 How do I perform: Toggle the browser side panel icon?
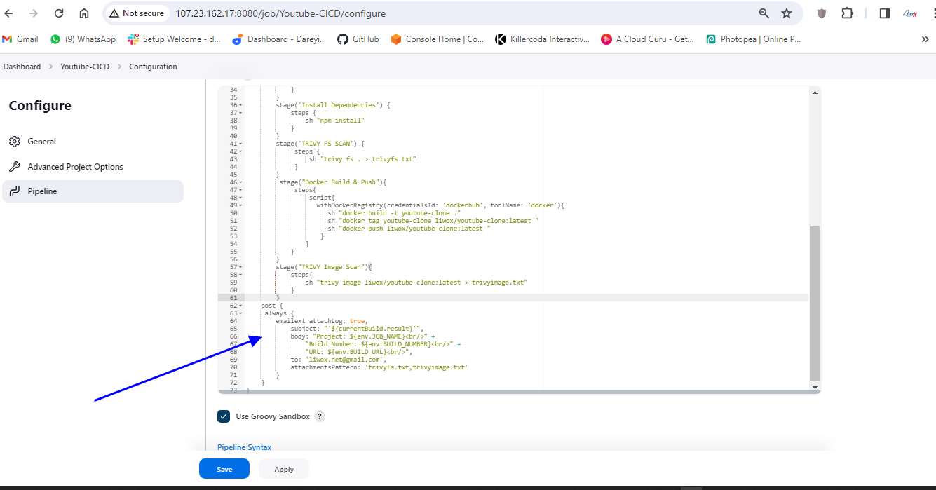click(x=884, y=13)
